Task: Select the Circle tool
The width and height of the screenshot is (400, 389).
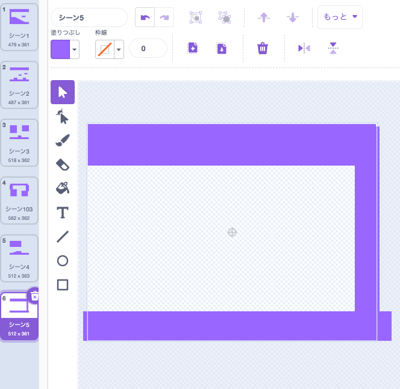Action: tap(63, 261)
